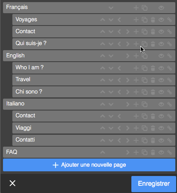177x193 pixels.
Task: Toggle visibility of Qui suis-je ? page
Action: click(x=161, y=44)
